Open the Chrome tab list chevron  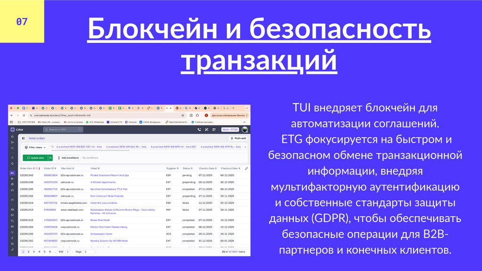point(247,108)
